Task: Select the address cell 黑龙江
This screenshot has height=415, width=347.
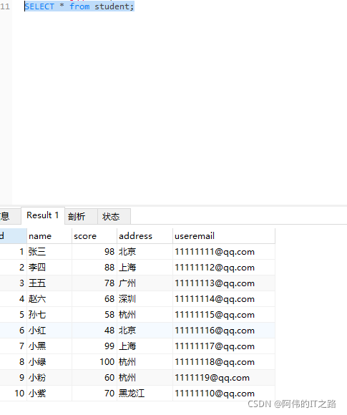Action: click(145, 394)
